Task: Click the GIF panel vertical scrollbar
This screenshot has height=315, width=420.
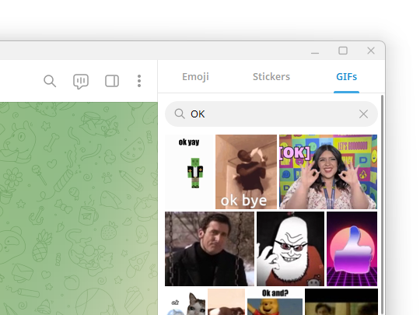Action: coord(383,205)
